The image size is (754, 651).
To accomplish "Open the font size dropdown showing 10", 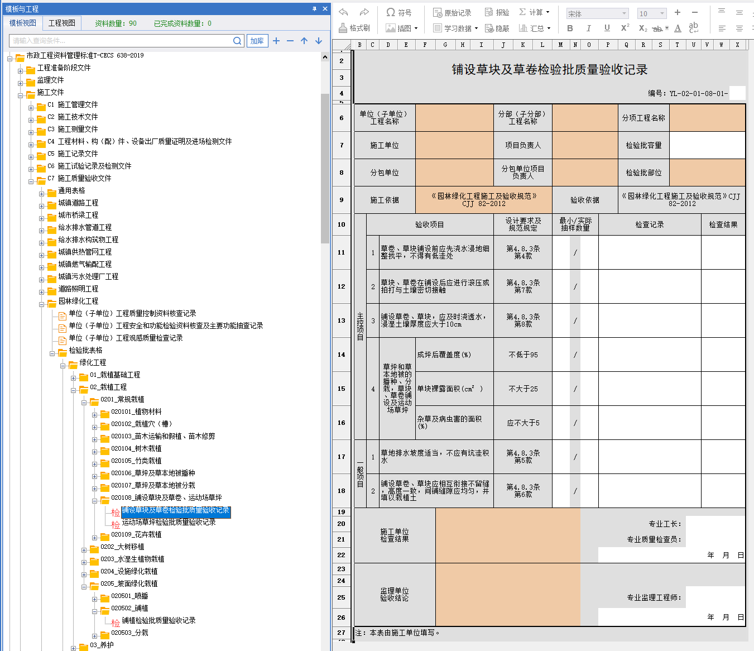I will point(662,13).
